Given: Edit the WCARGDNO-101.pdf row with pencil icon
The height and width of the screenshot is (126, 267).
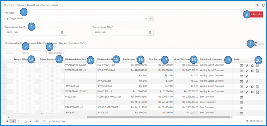Looking at the screenshot, I should (x=247, y=65).
